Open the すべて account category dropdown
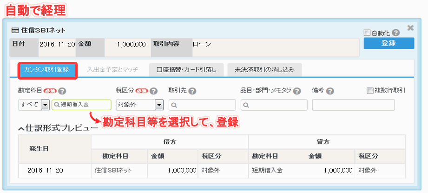 [33, 105]
